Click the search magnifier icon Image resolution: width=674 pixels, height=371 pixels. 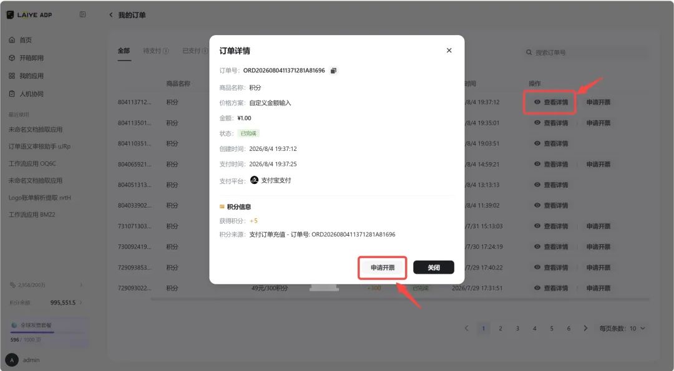[x=529, y=52]
